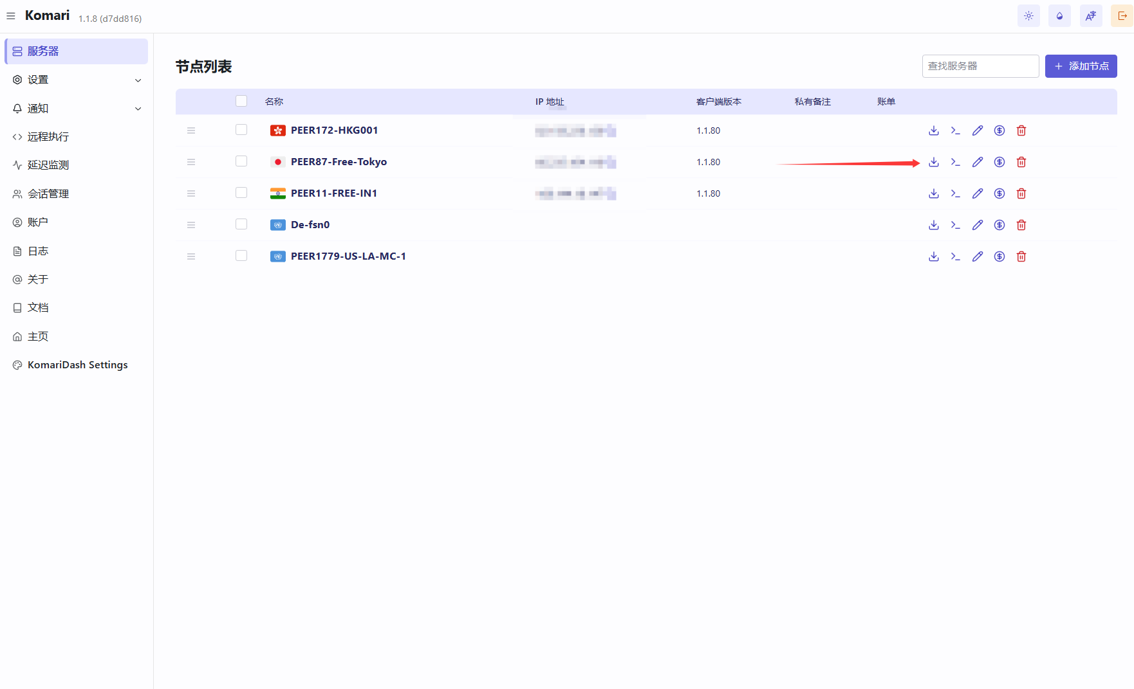Open billing icon for De-fsn0 node
The width and height of the screenshot is (1134, 689).
coord(999,225)
